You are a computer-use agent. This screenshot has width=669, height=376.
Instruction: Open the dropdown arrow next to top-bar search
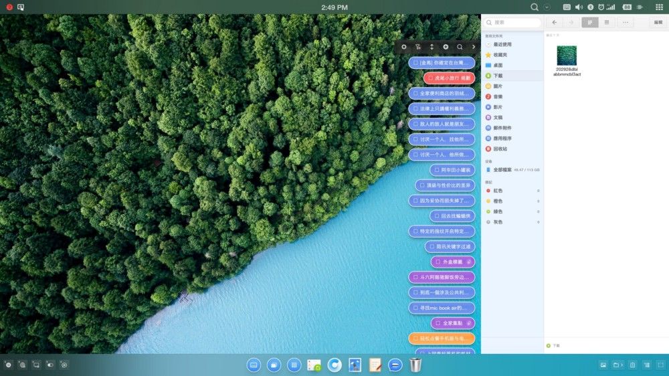(x=547, y=7)
